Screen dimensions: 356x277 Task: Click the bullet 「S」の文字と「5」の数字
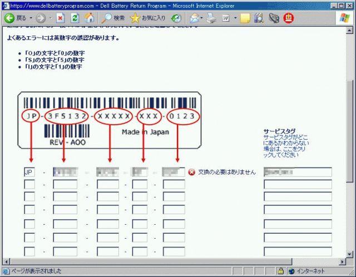tap(55, 60)
